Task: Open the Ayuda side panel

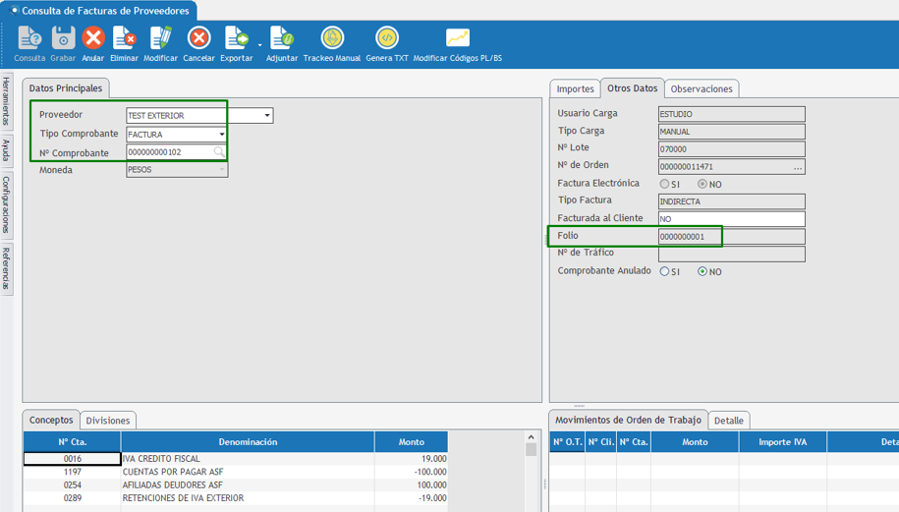Action: (x=6, y=150)
